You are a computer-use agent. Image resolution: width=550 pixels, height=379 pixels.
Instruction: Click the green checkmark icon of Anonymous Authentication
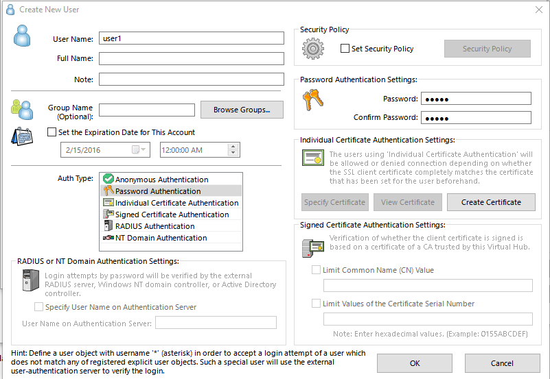click(108, 179)
